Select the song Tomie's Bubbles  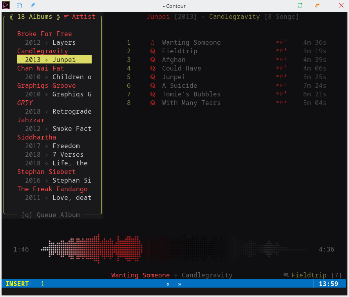pos(191,94)
